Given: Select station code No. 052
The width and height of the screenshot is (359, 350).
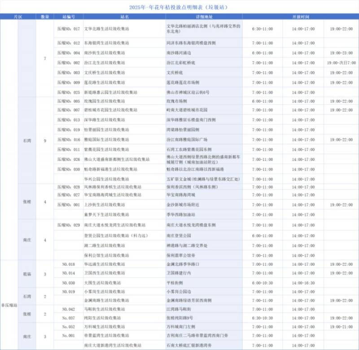Looking at the screenshot, I should (x=69, y=327).
